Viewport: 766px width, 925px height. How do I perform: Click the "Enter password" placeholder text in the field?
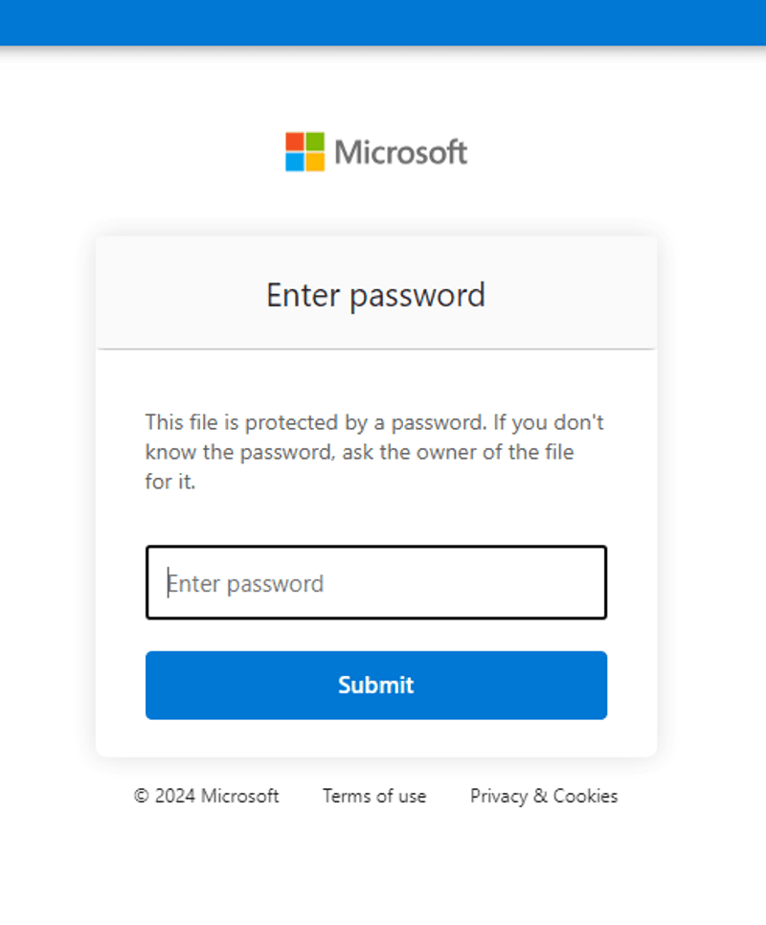coord(245,583)
